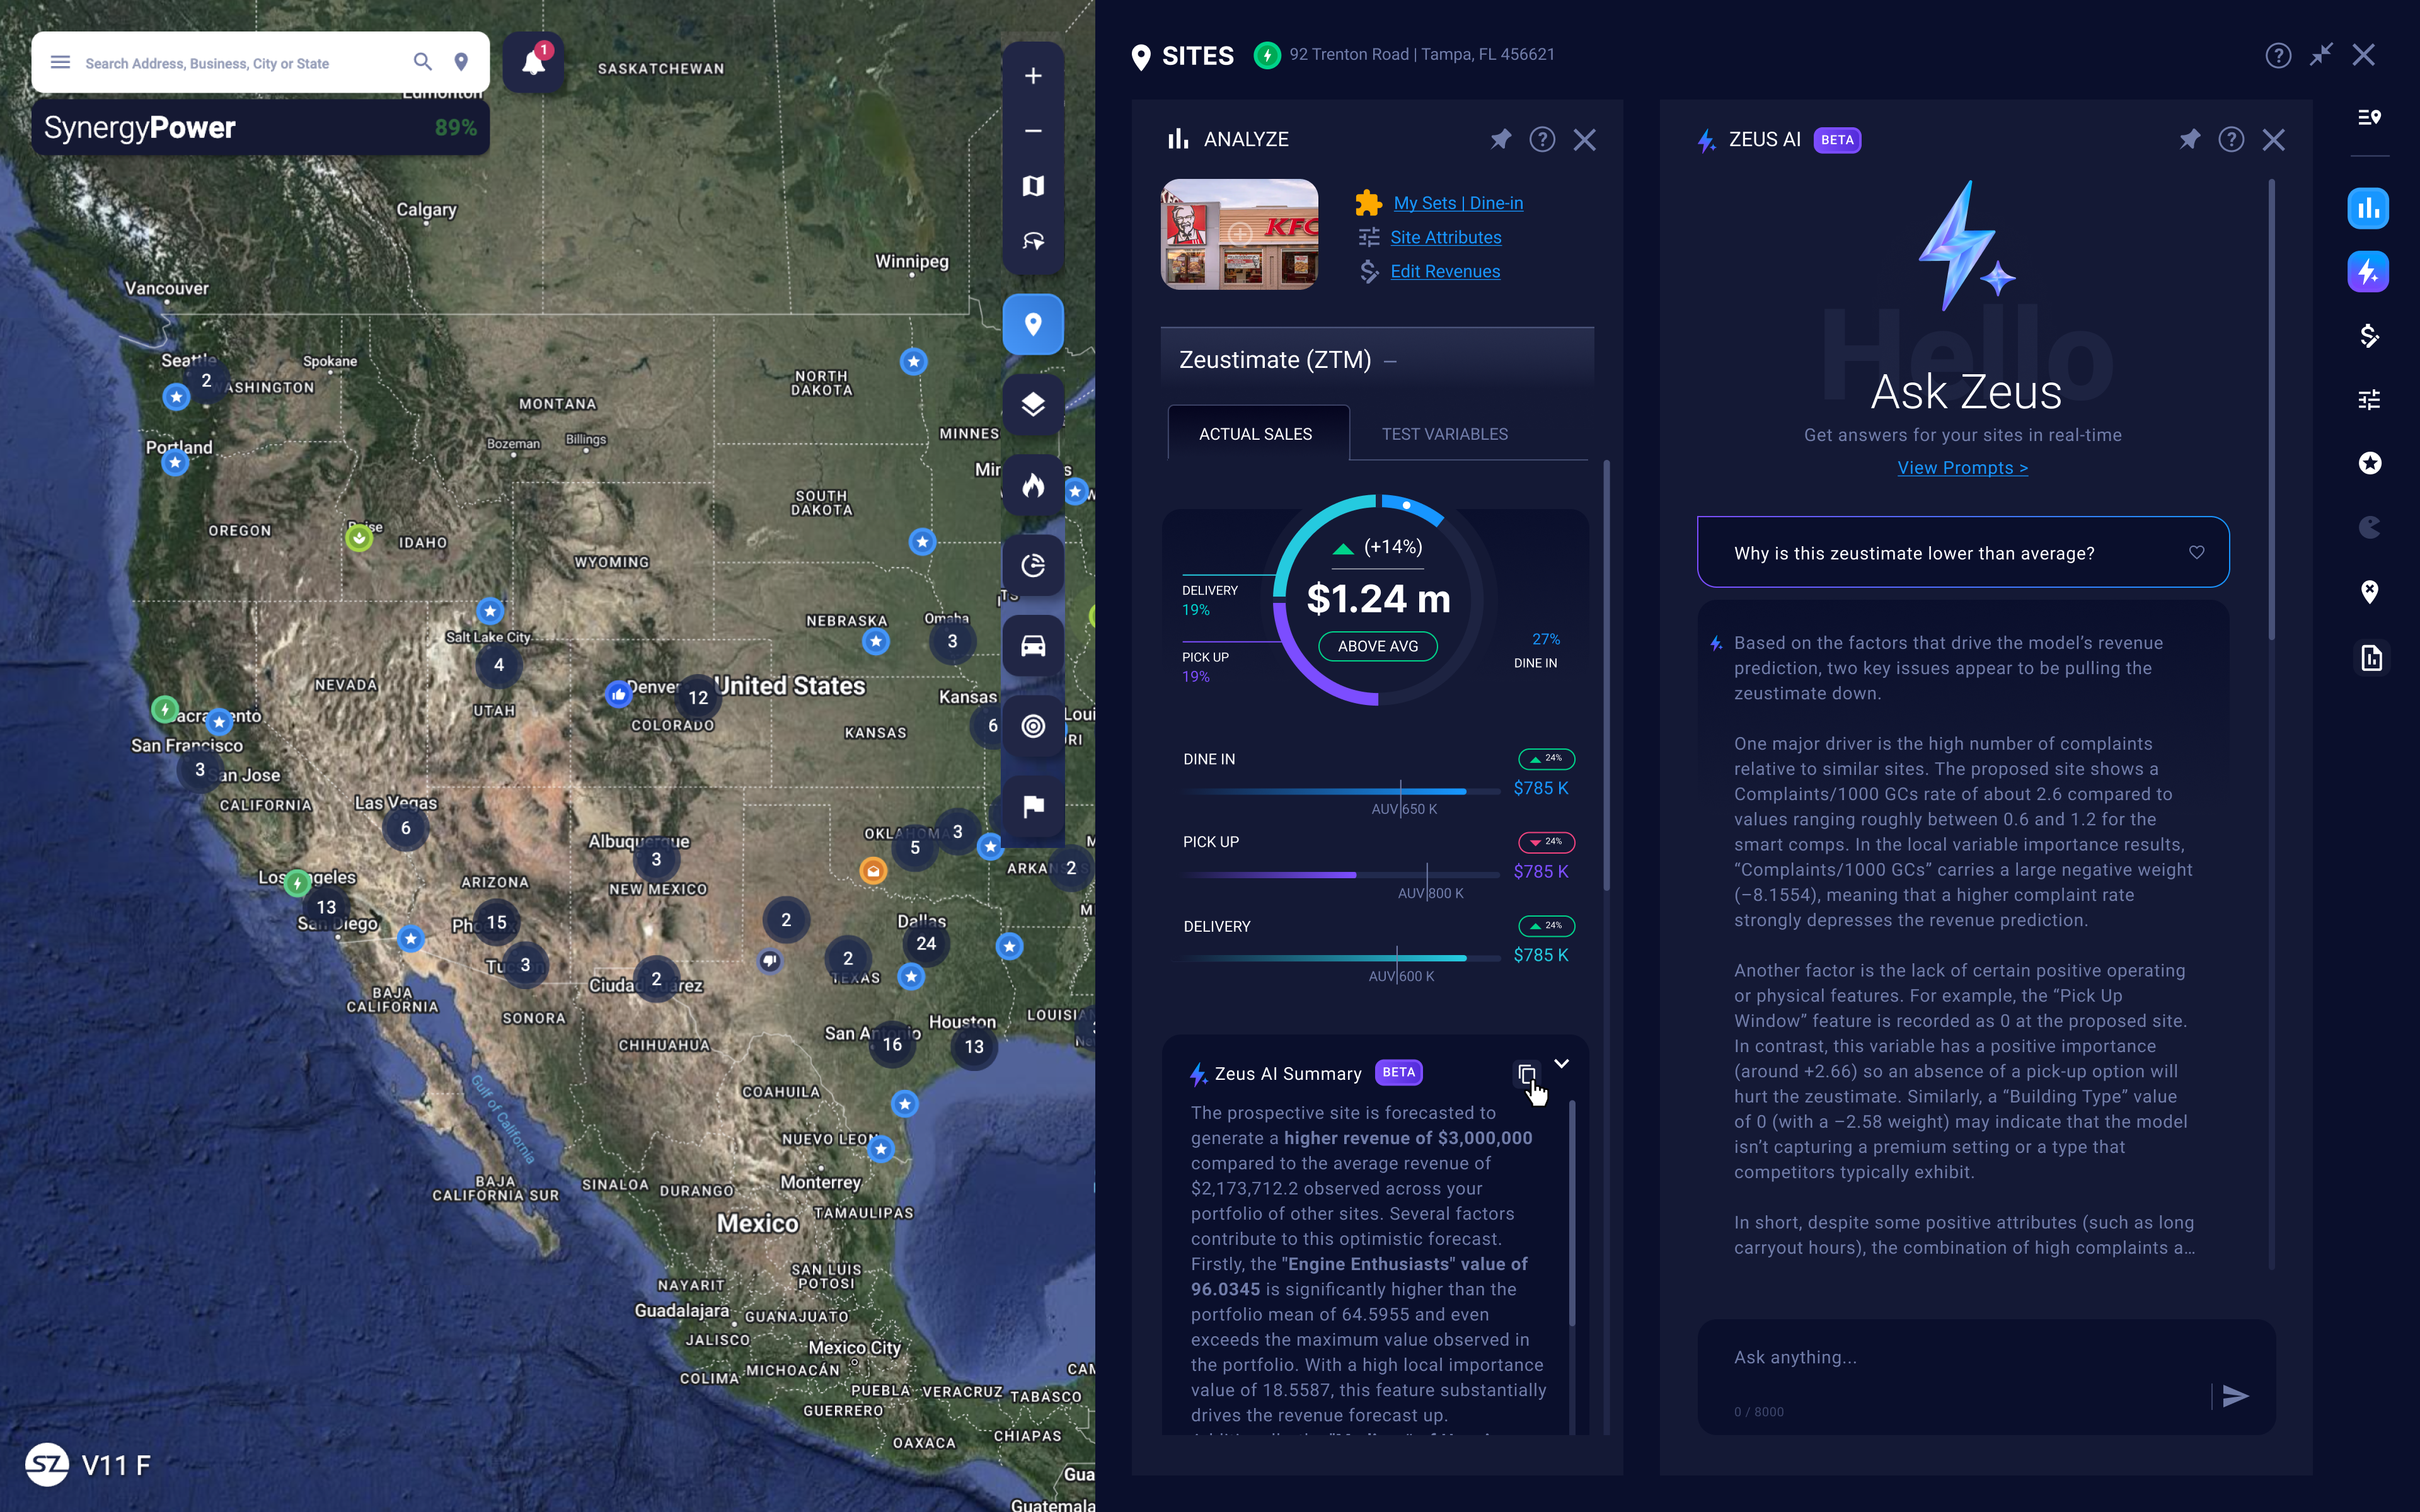Select the blue sites pin tool

click(x=1033, y=324)
